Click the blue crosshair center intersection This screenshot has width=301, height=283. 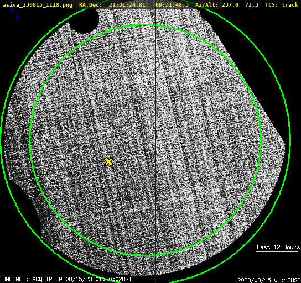pos(155,140)
